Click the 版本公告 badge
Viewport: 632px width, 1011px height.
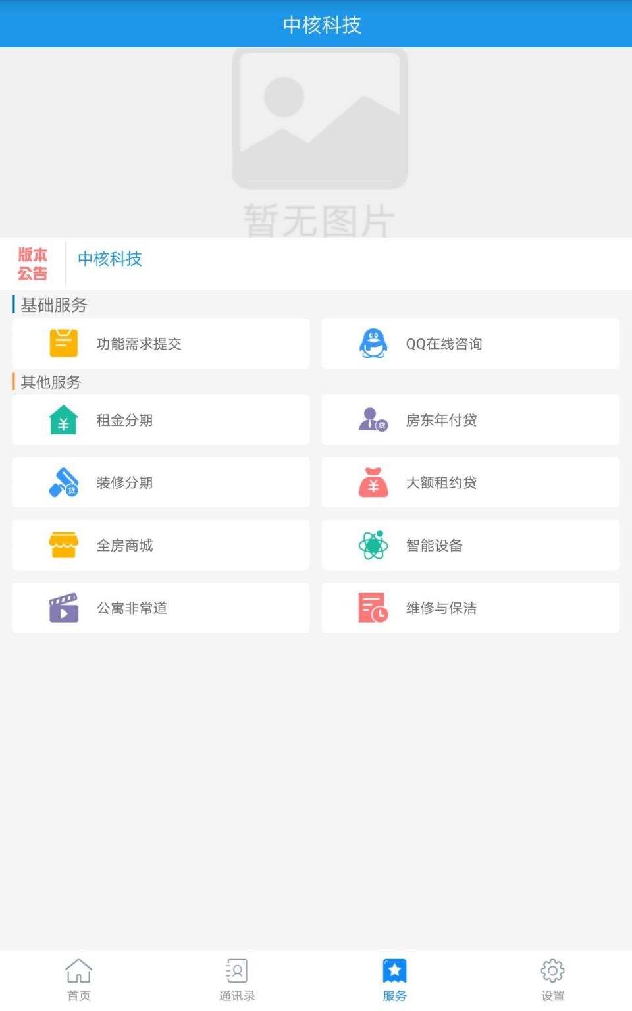tap(33, 263)
